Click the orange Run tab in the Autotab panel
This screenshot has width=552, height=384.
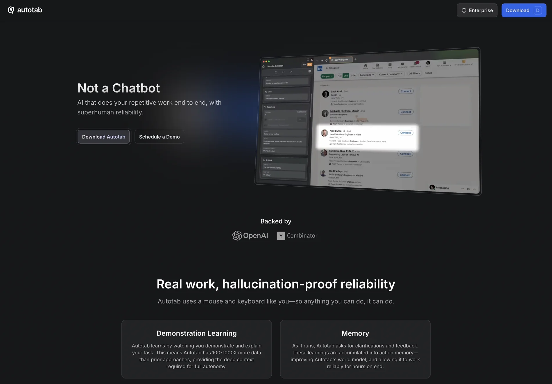[310, 64]
